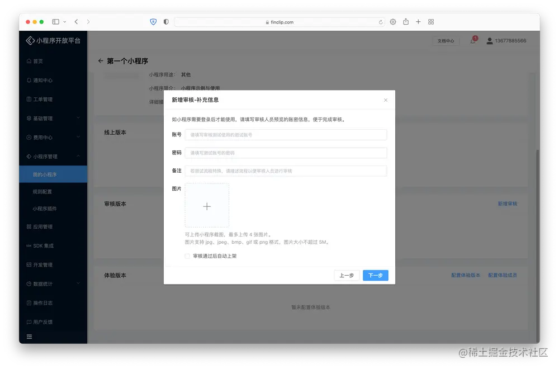The height and width of the screenshot is (369, 559).
Task: Open 用户反馈 in the sidebar
Action: pos(53,322)
